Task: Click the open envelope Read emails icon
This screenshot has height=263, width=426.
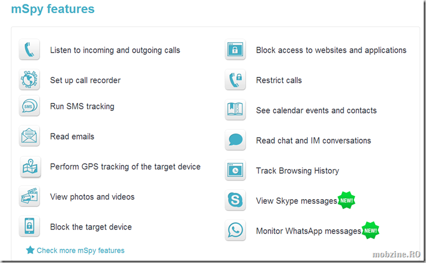Action: 29,136
